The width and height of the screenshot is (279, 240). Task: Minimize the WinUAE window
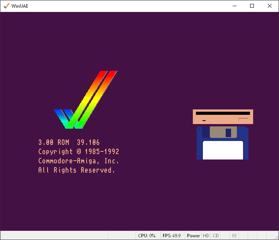235,6
